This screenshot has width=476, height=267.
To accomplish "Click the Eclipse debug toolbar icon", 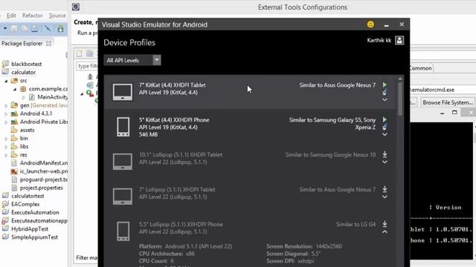I will pos(60,28).
